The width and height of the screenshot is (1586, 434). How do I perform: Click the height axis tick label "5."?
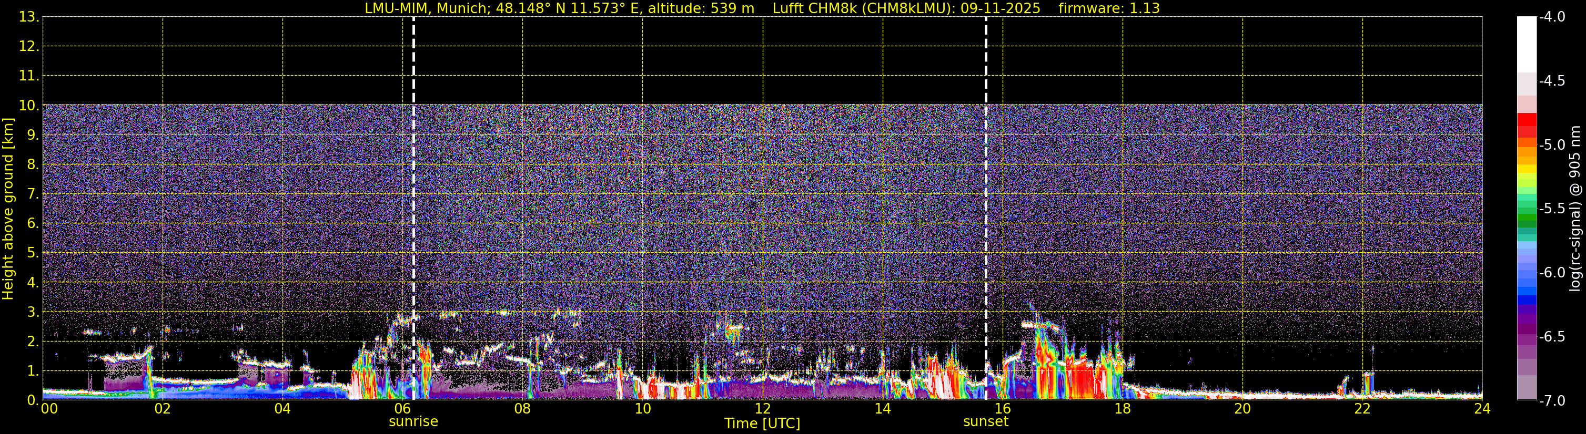click(33, 253)
